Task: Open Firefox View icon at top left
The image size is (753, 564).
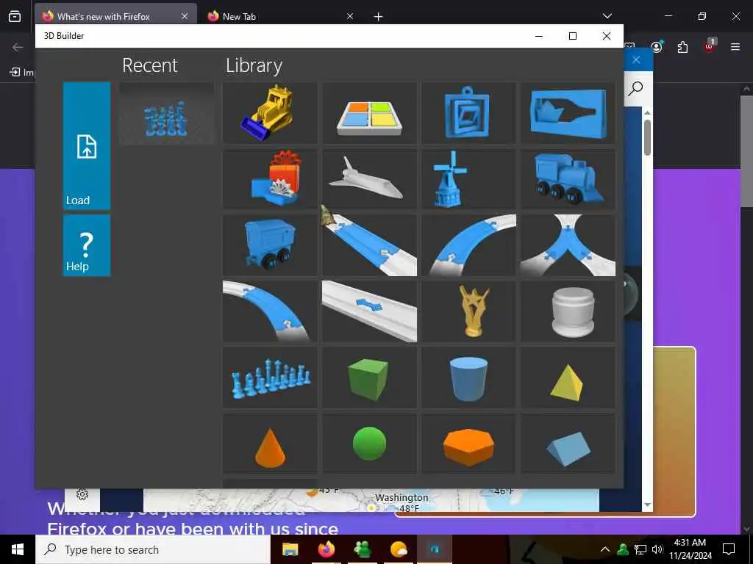Action: pyautogui.click(x=15, y=16)
